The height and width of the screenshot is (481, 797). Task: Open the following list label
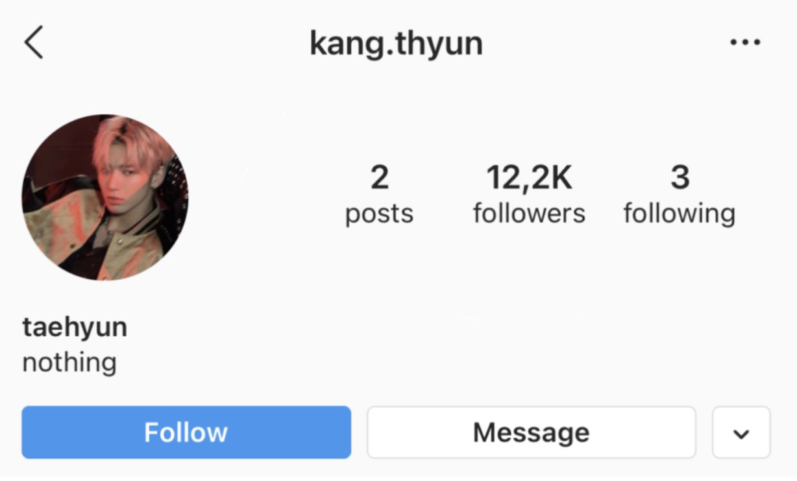click(x=680, y=214)
